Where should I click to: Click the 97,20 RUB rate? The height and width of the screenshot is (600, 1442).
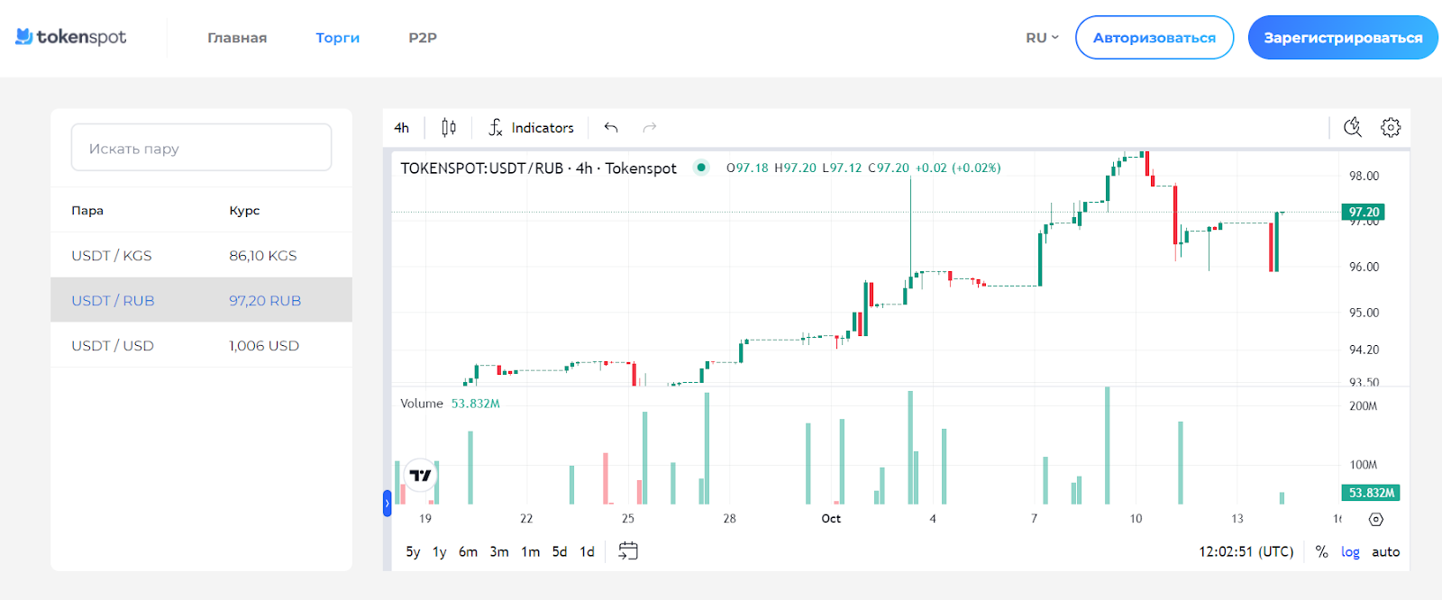click(x=265, y=301)
